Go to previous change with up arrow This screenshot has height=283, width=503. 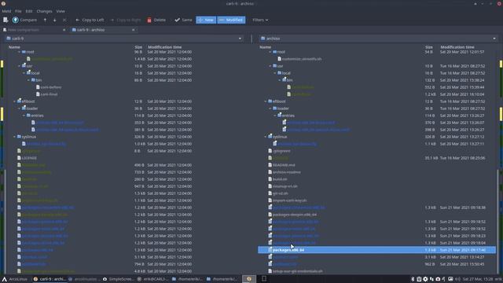[x=45, y=20]
